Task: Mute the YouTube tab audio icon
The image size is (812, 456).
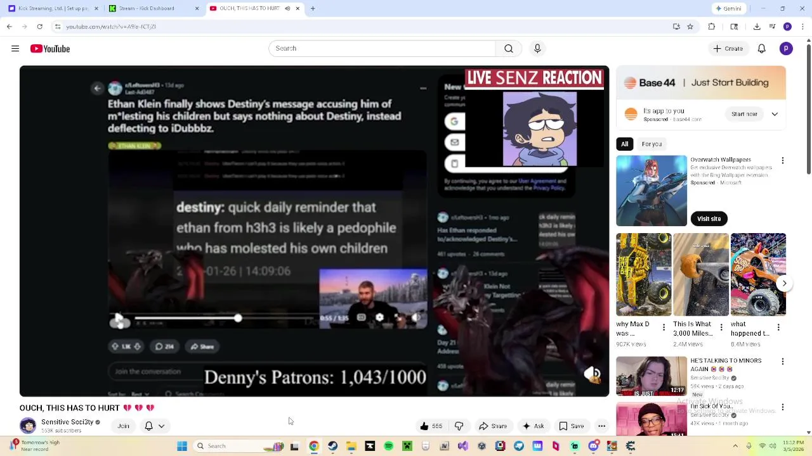Action: tap(287, 9)
